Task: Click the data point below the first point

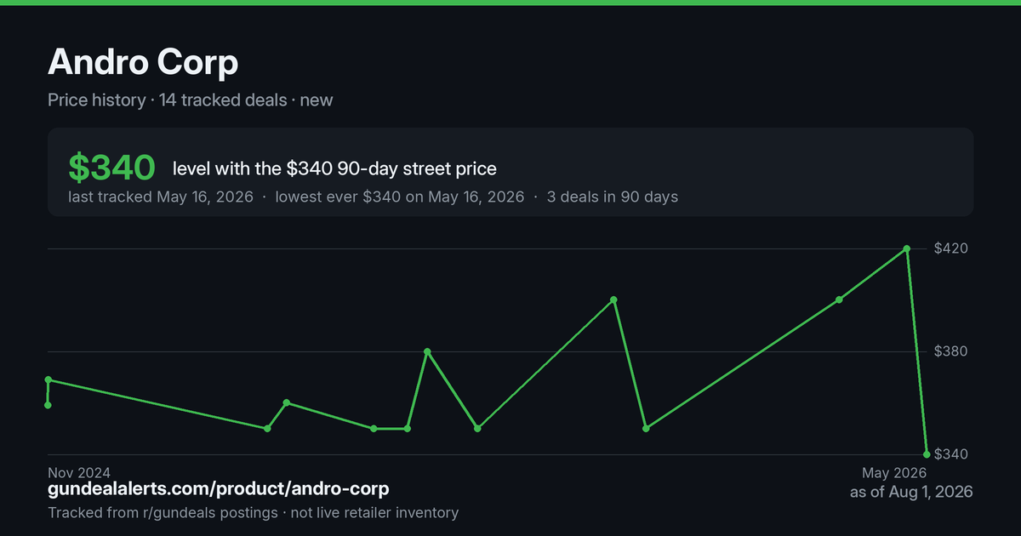Action: click(x=48, y=405)
